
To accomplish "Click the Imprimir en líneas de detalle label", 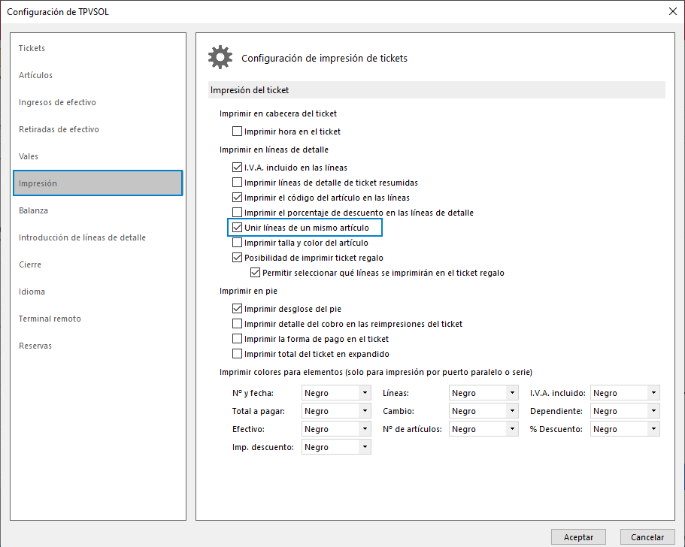I will tap(274, 150).
